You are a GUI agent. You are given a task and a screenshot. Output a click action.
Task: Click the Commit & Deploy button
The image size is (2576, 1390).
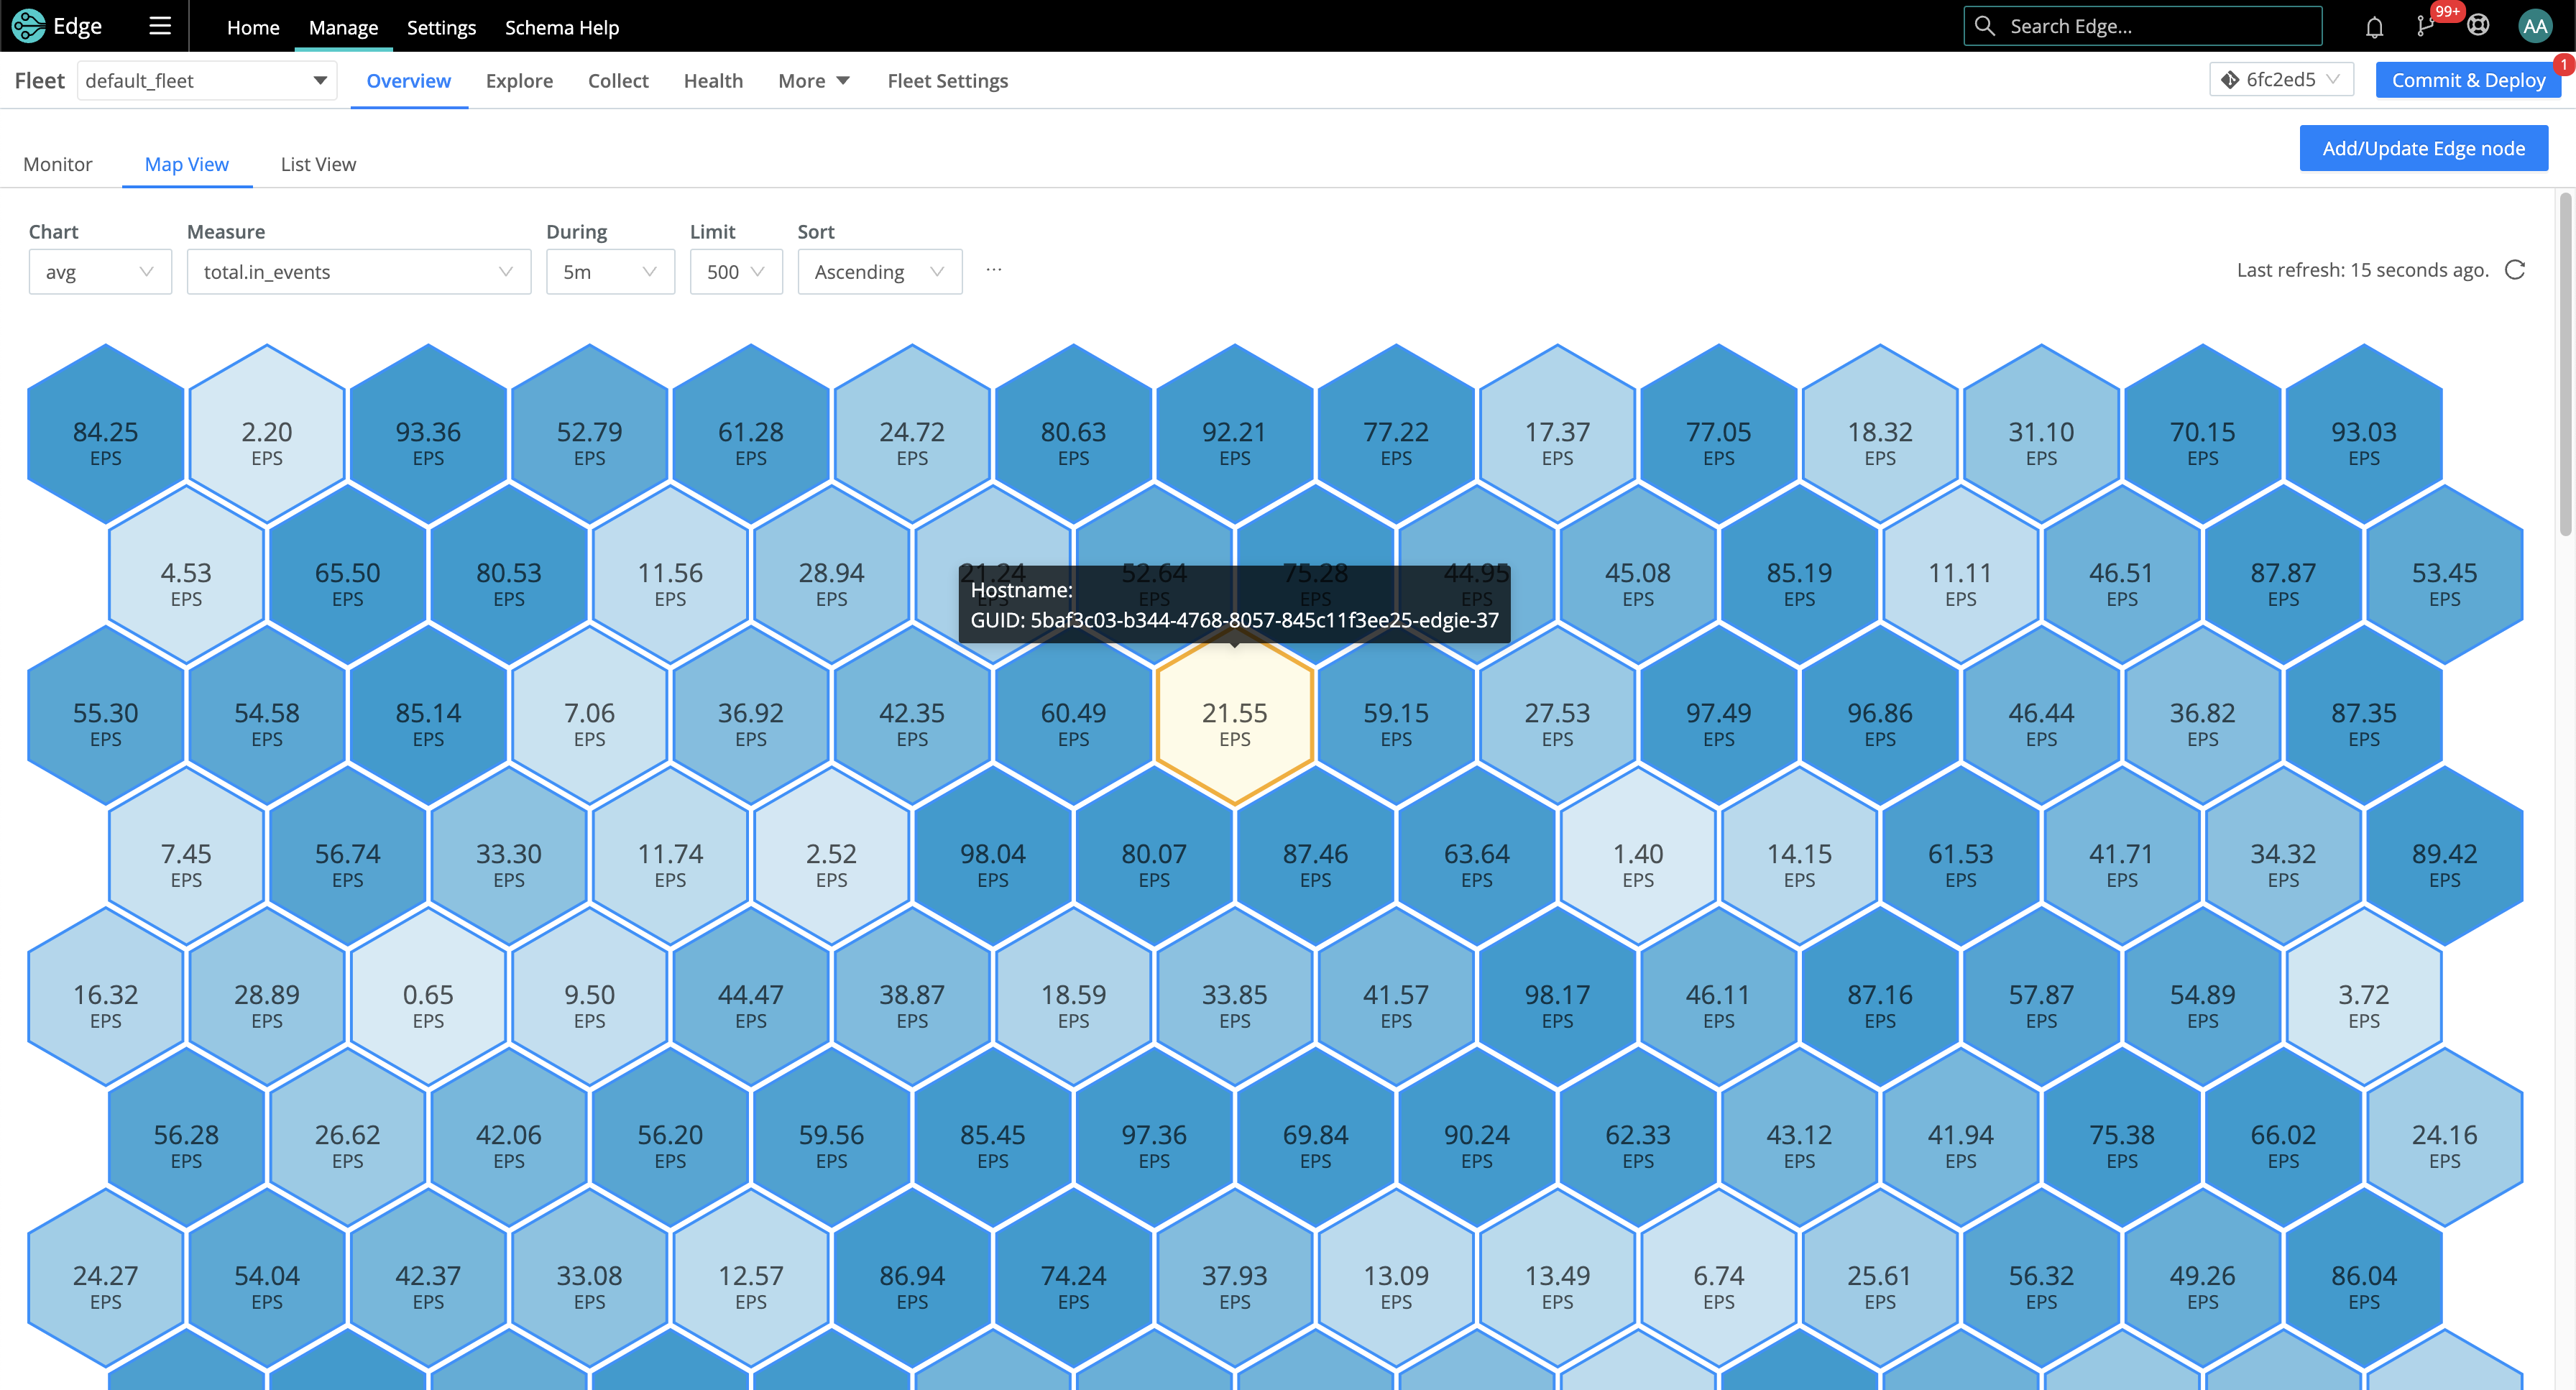tap(2467, 80)
